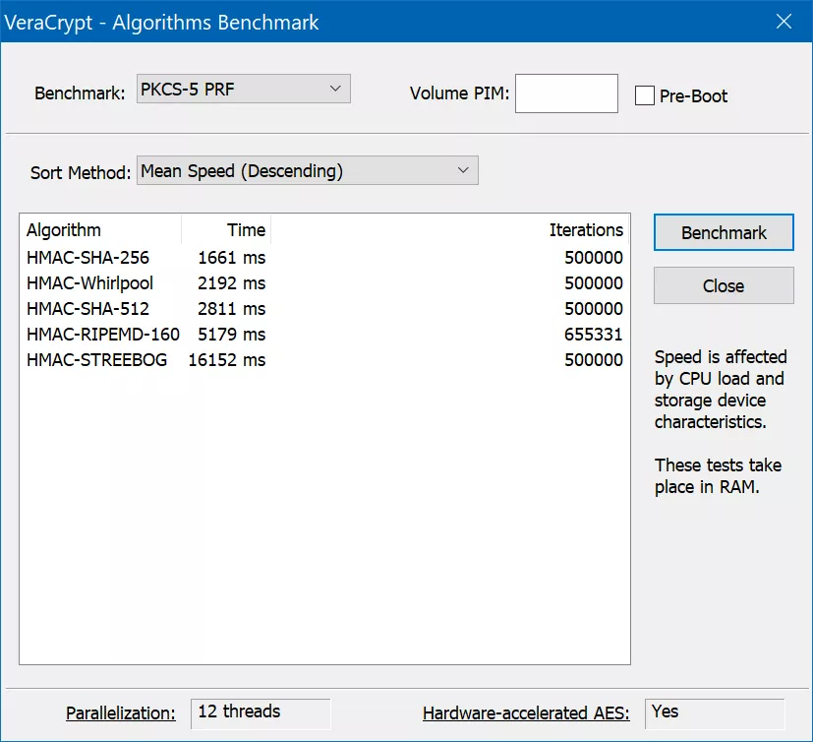The image size is (813, 742).
Task: Click the Volume PIM: label
Action: (x=459, y=93)
